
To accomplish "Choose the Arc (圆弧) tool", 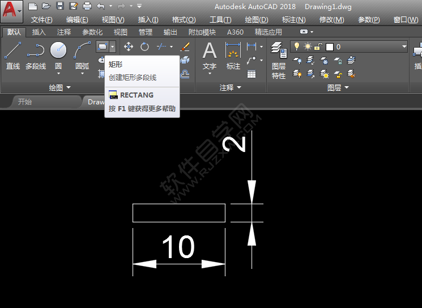I will pyautogui.click(x=82, y=55).
